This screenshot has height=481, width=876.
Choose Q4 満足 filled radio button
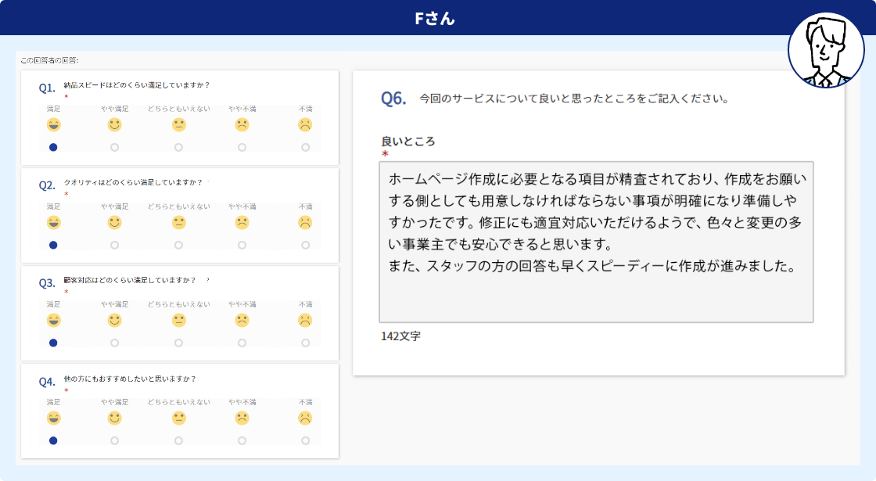[x=53, y=440]
